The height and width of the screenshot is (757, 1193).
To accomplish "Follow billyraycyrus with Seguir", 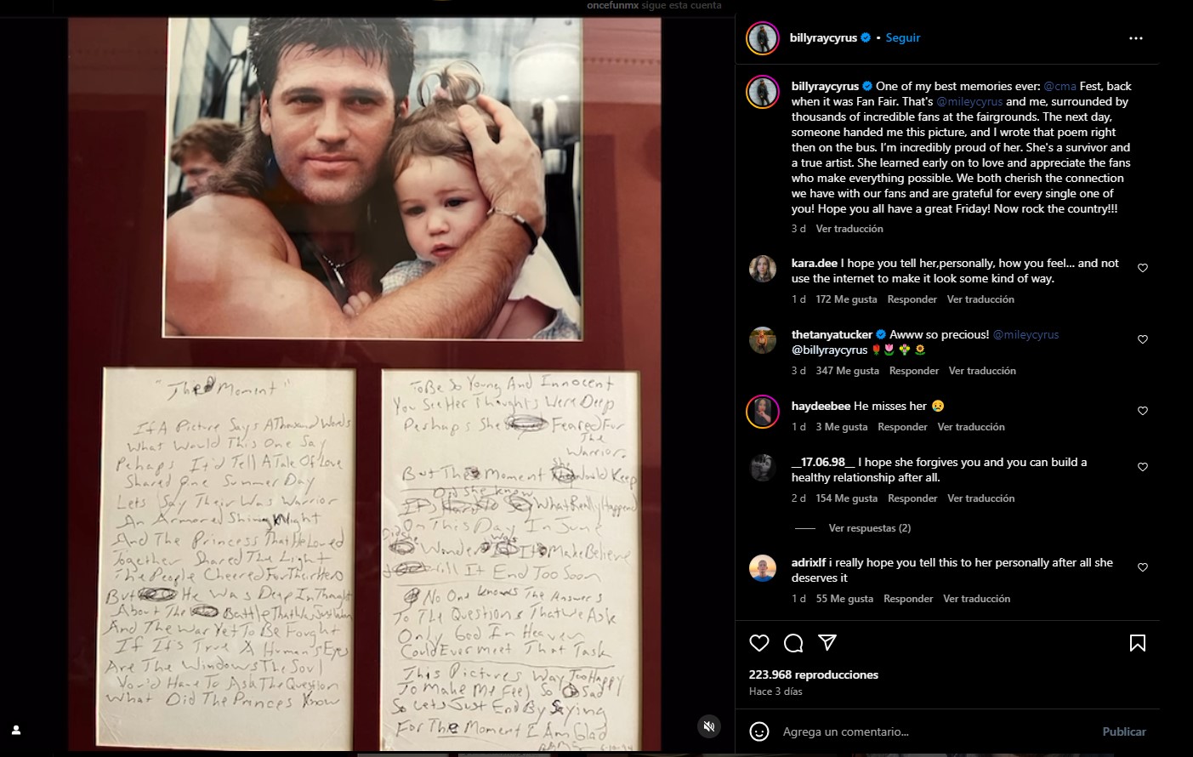I will pyautogui.click(x=903, y=38).
